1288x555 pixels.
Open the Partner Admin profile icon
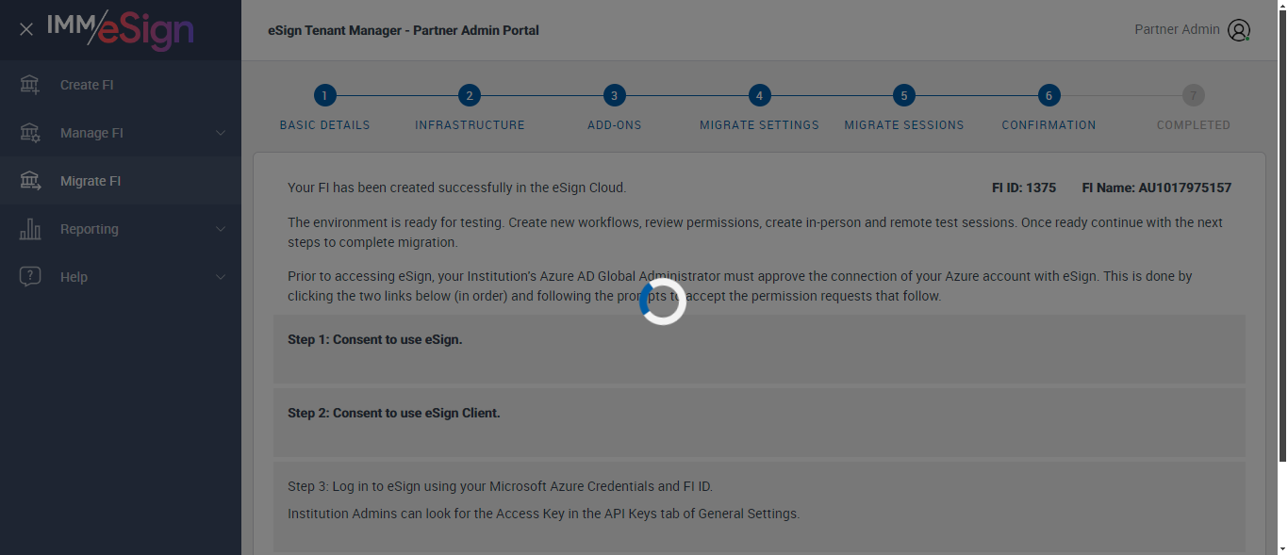pos(1239,30)
